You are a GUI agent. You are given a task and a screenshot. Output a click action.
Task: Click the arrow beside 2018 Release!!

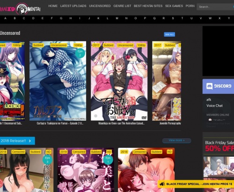(30, 141)
